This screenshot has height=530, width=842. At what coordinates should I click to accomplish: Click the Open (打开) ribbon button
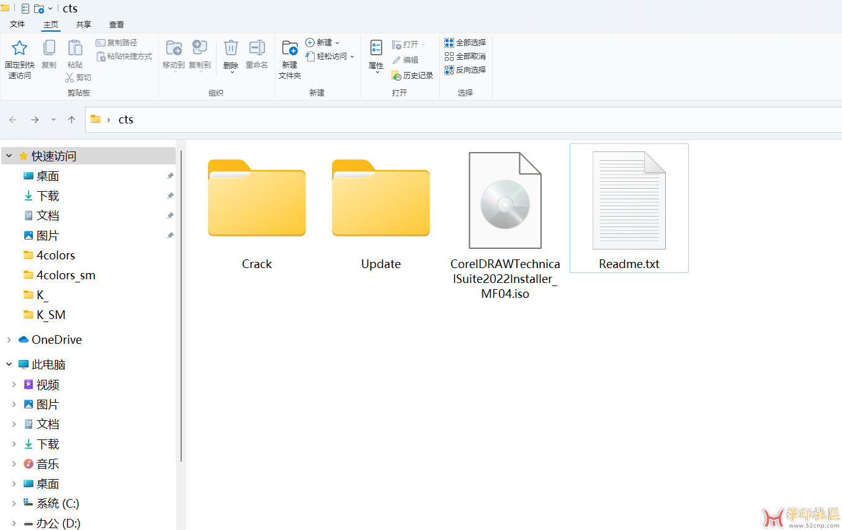409,45
